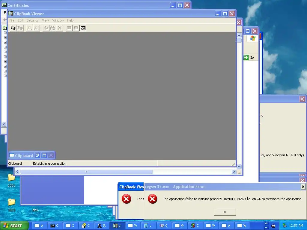Click the ClipBook Viewer title bar icon
This screenshot has width=307, height=230.
tap(11, 13)
